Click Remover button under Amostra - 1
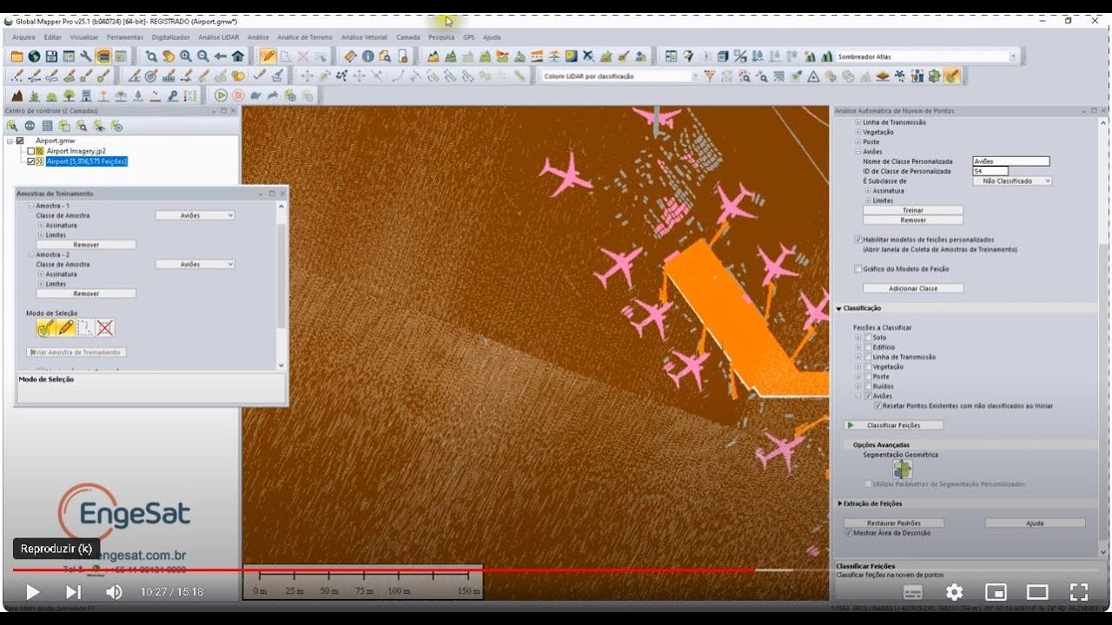Image resolution: width=1112 pixels, height=625 pixels. (86, 245)
